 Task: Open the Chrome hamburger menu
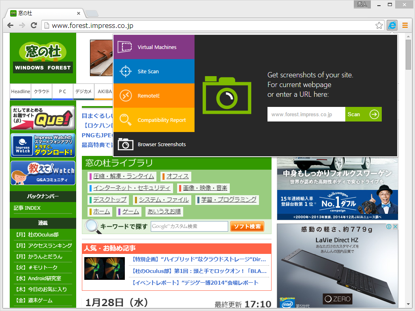[405, 25]
